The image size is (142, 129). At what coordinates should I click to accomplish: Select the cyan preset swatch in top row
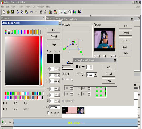pos(18,32)
